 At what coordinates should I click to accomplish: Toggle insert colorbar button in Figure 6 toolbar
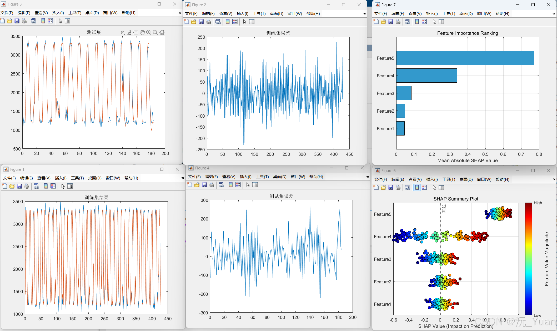(417, 188)
